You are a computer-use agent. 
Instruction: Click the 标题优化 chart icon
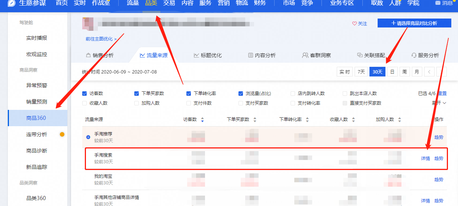196,55
